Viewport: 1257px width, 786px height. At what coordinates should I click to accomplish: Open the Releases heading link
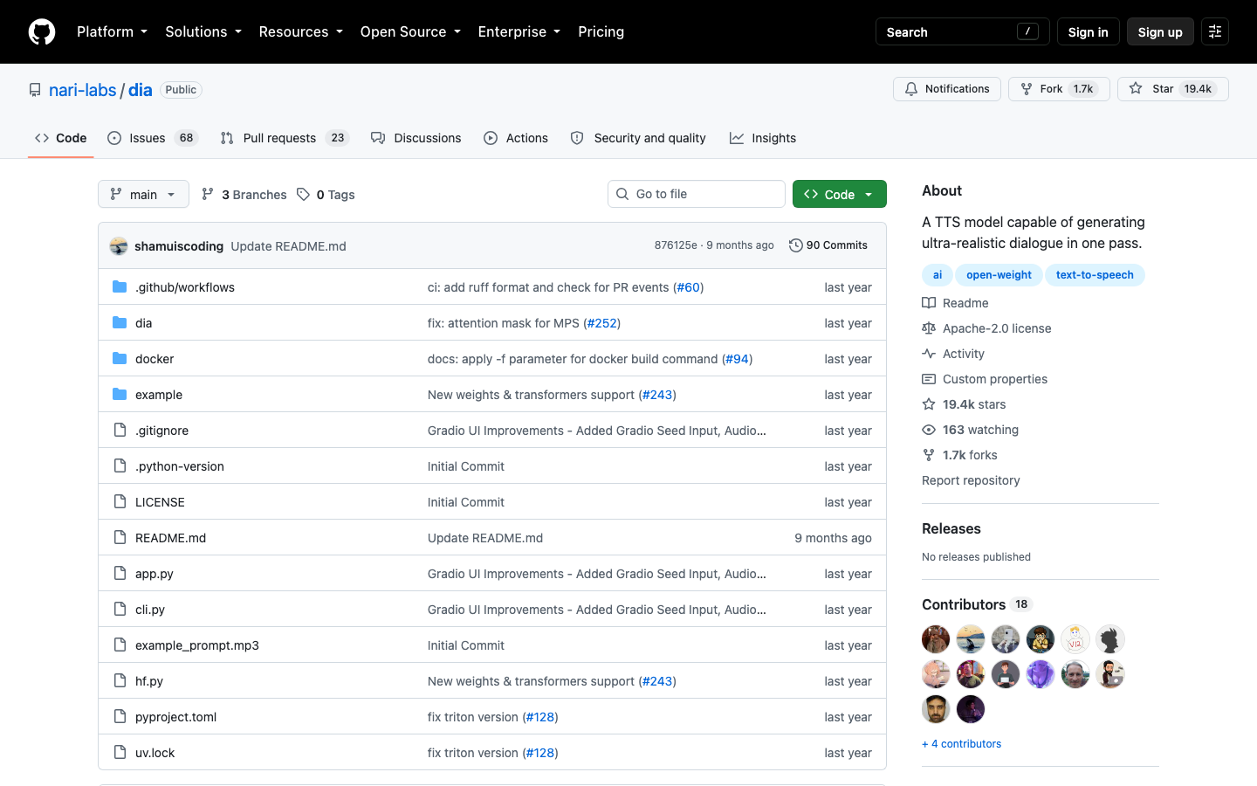point(951,528)
